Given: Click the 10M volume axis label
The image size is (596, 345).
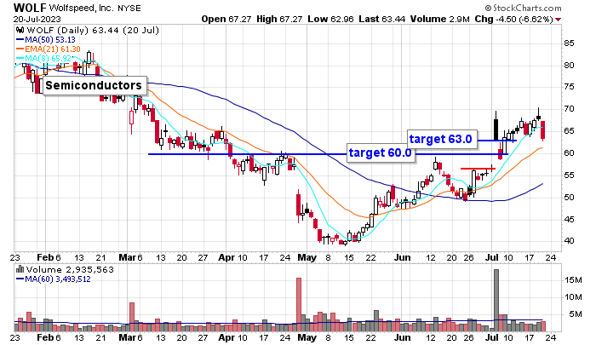Looking at the screenshot, I should [573, 297].
